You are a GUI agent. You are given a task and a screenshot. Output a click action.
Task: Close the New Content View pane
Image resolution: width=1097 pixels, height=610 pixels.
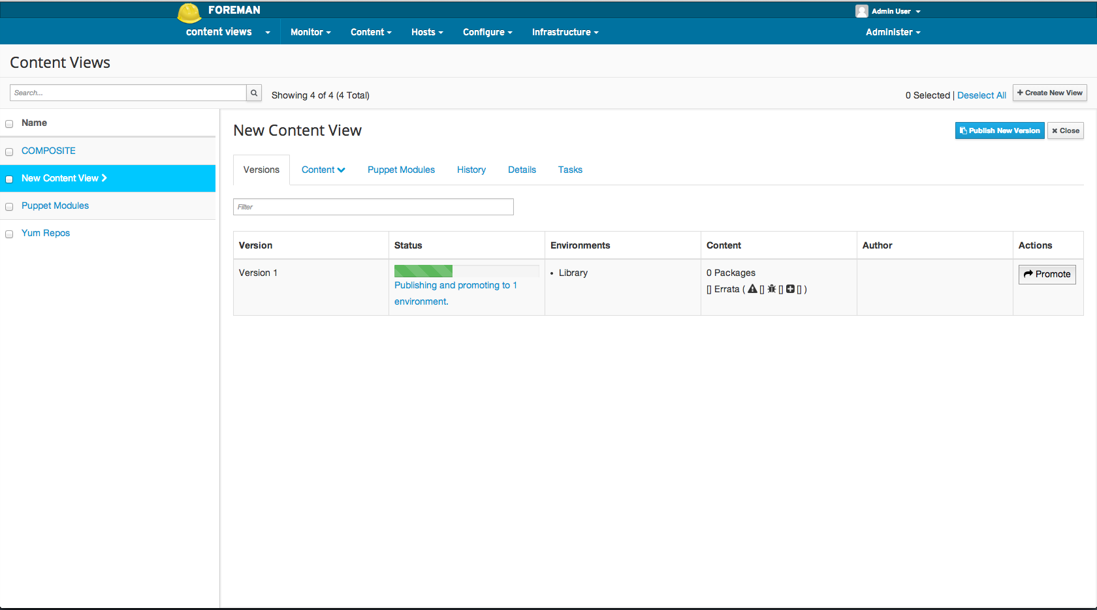tap(1066, 130)
